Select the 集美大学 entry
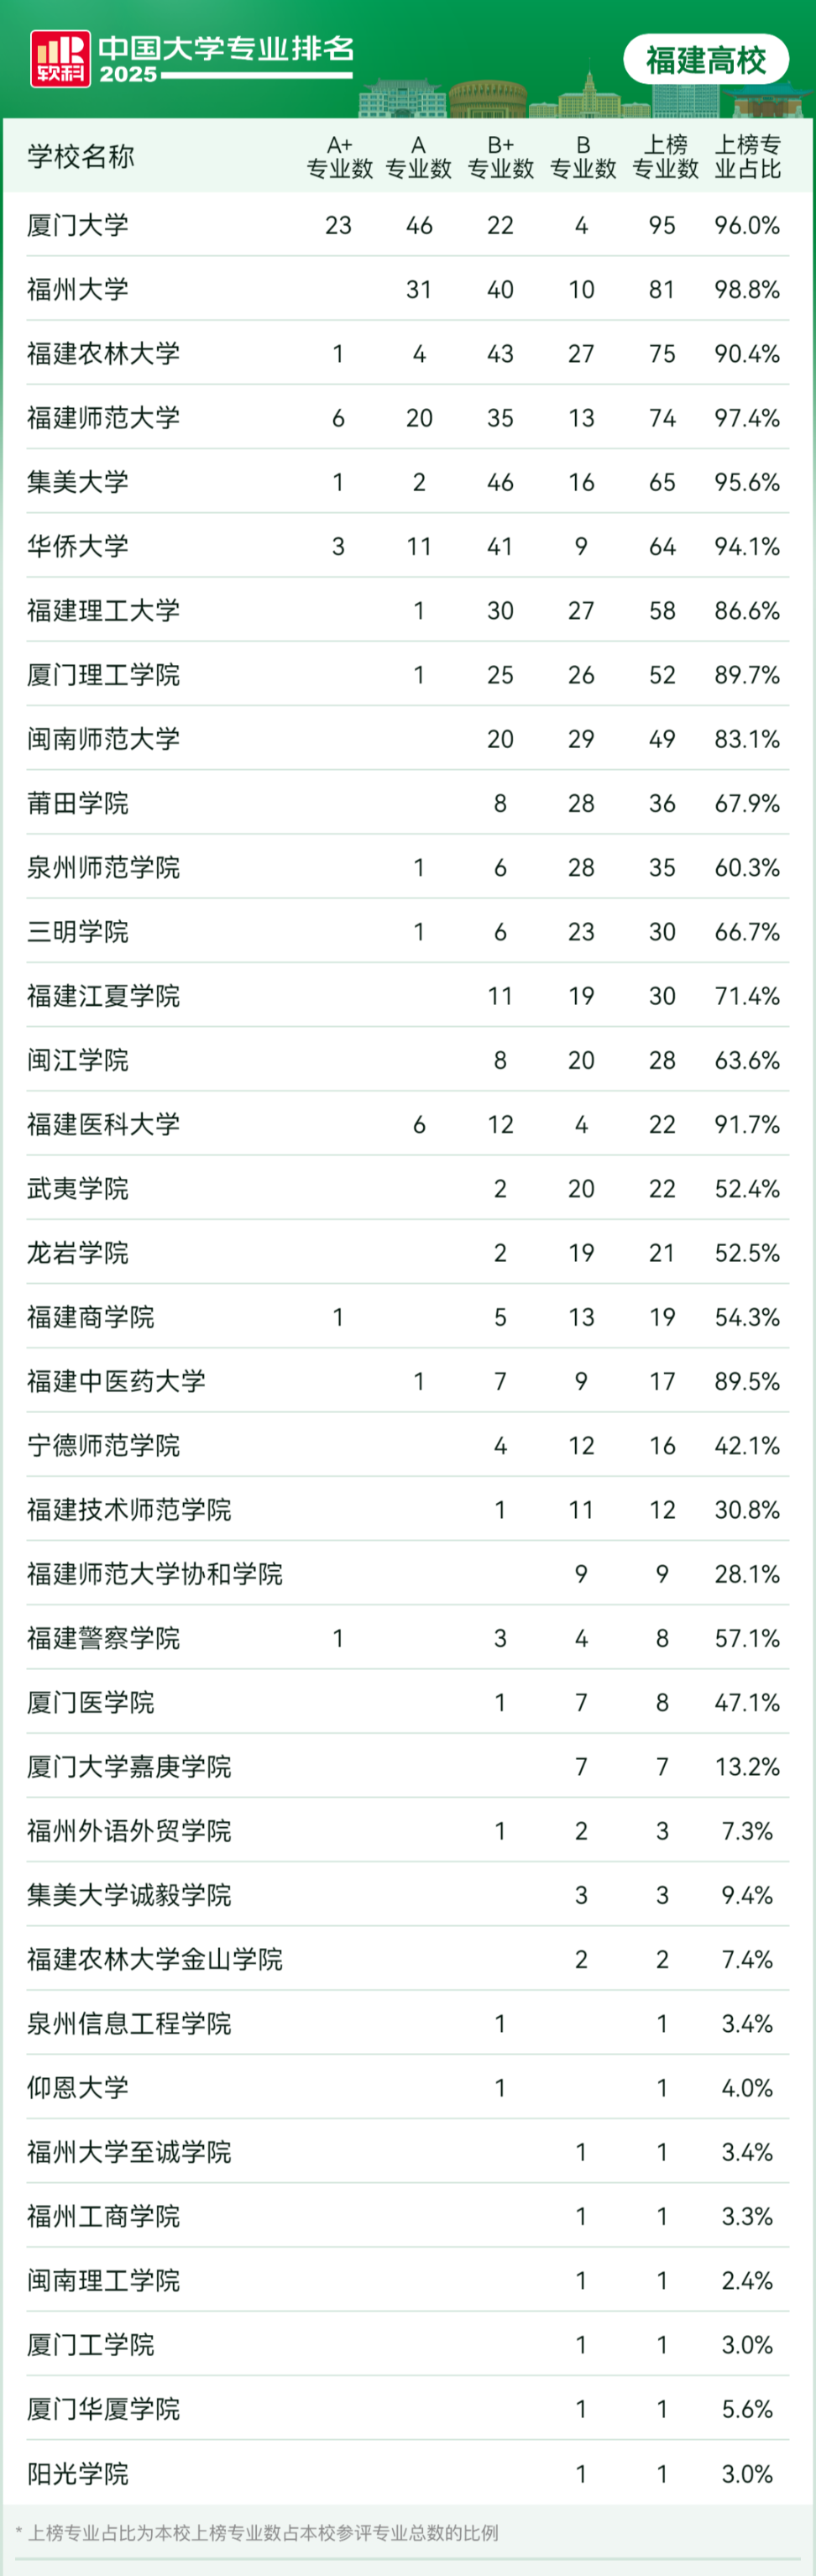816x2576 pixels. tap(78, 482)
